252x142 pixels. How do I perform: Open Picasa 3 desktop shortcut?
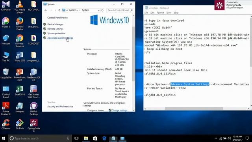click(x=6, y=23)
